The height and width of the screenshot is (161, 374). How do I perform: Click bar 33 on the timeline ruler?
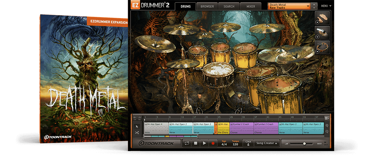tap(244, 117)
